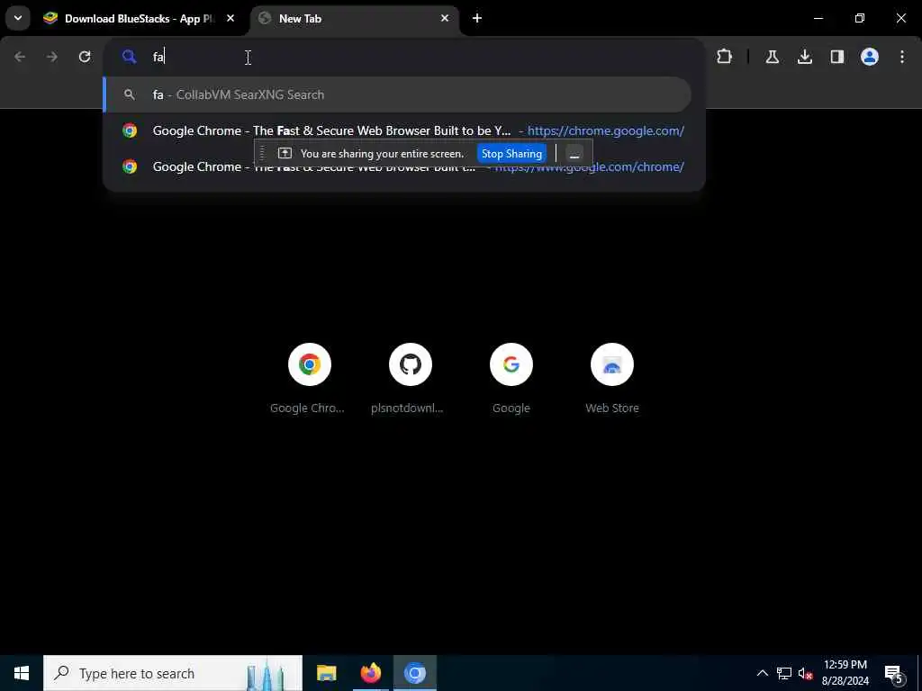Viewport: 922px width, 691px height.
Task: Open File Explorer from the taskbar
Action: (326, 673)
